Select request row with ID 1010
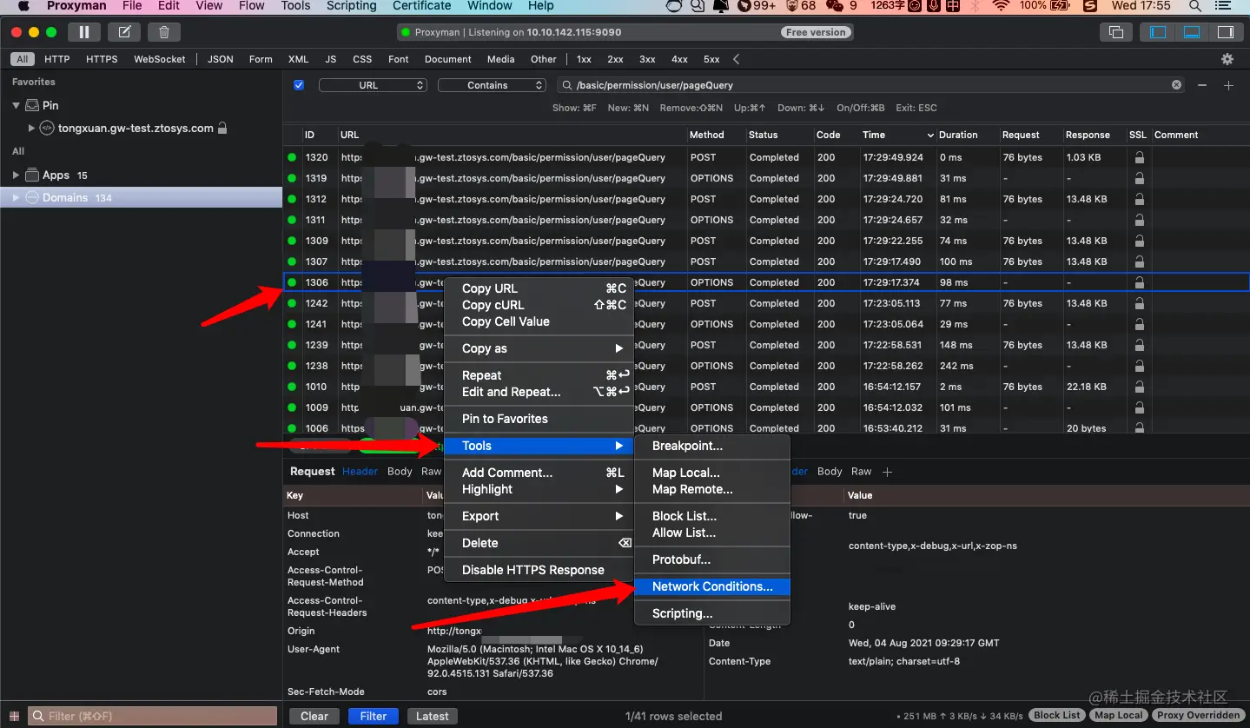Image resolution: width=1250 pixels, height=728 pixels. pos(765,387)
